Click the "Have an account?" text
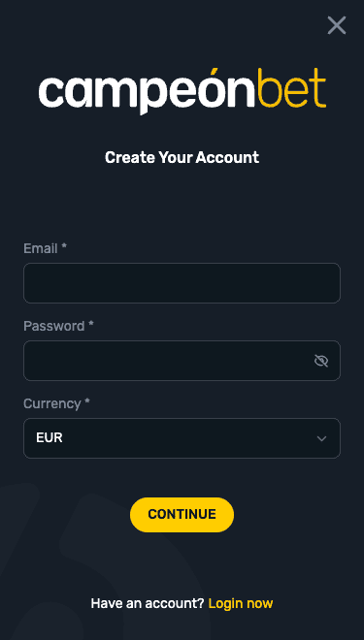Viewport: 364px width, 640px height. point(148,603)
